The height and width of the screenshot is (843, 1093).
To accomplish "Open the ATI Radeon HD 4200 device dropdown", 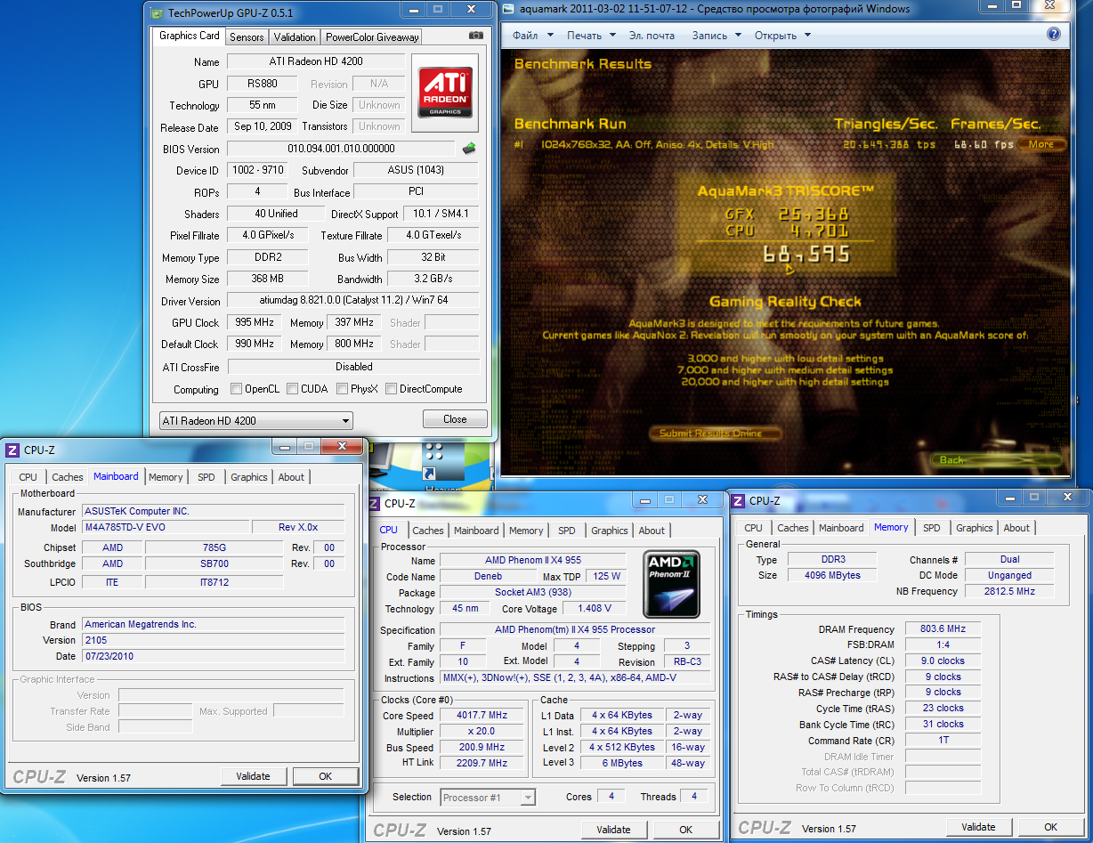I will point(256,420).
